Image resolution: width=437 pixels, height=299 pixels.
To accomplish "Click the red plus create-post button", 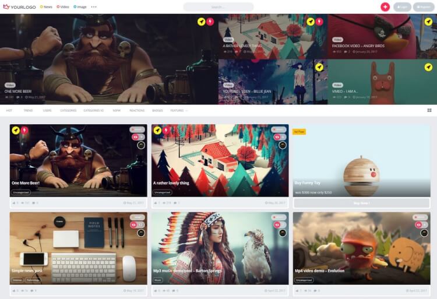I will click(385, 7).
